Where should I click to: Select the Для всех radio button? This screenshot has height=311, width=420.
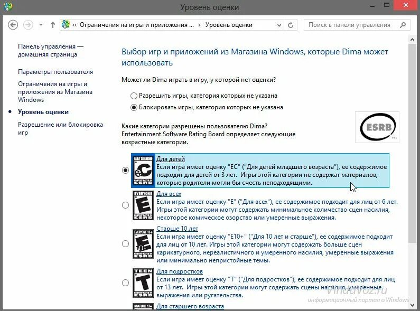pyautogui.click(x=125, y=205)
